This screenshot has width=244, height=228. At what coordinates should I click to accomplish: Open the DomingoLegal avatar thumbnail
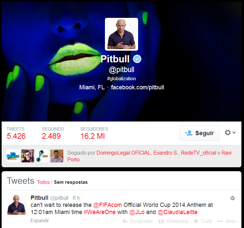[x=13, y=156]
